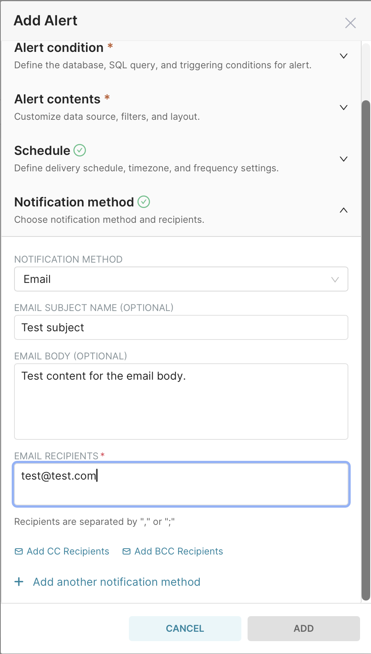Click the Add CC Recipients envelope icon
This screenshot has width=371, height=654.
click(x=18, y=551)
